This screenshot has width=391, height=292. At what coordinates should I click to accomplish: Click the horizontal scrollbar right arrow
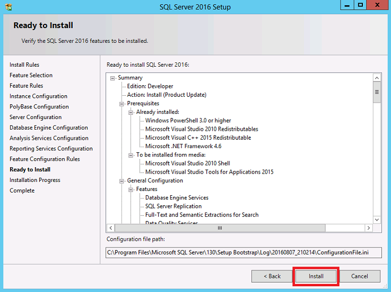(369, 228)
